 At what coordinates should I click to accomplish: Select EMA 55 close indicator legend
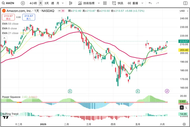coord(10,24)
